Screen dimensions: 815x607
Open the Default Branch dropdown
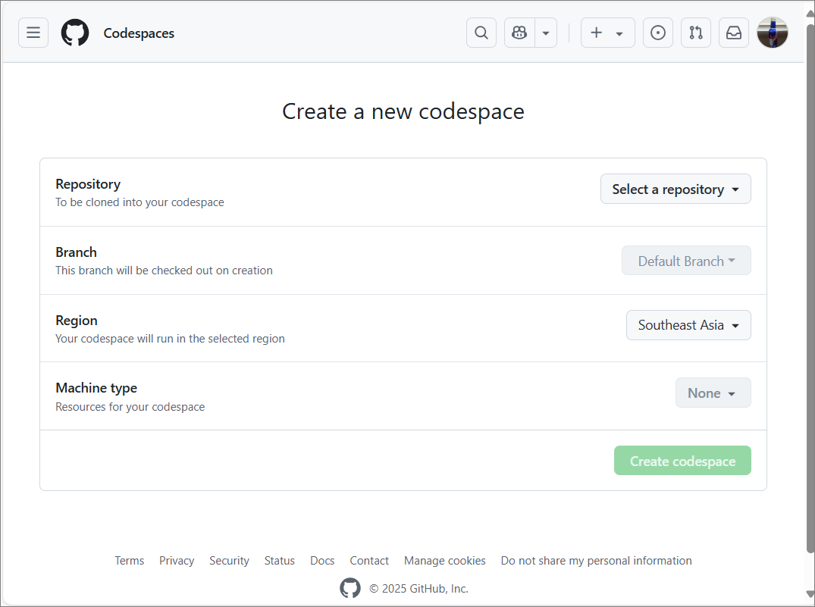coord(685,260)
